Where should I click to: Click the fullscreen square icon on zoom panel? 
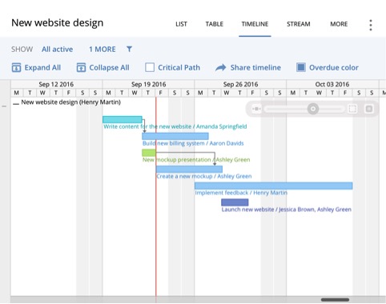[x=369, y=109]
